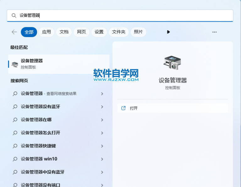
Task: Filter results by 设置
Action: [99, 32]
